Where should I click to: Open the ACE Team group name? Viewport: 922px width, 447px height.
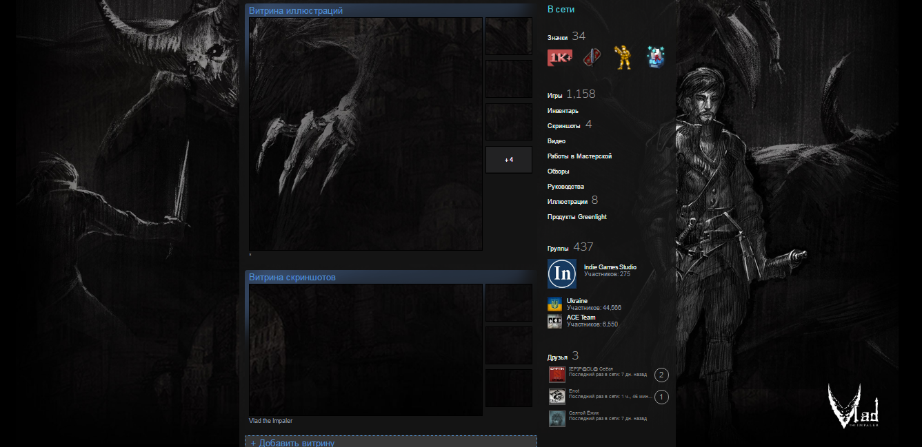[581, 318]
